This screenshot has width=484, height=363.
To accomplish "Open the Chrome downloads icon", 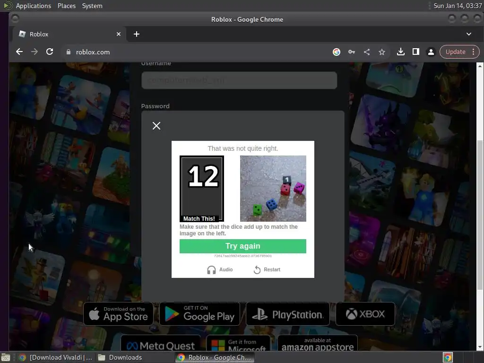I will coord(401,52).
